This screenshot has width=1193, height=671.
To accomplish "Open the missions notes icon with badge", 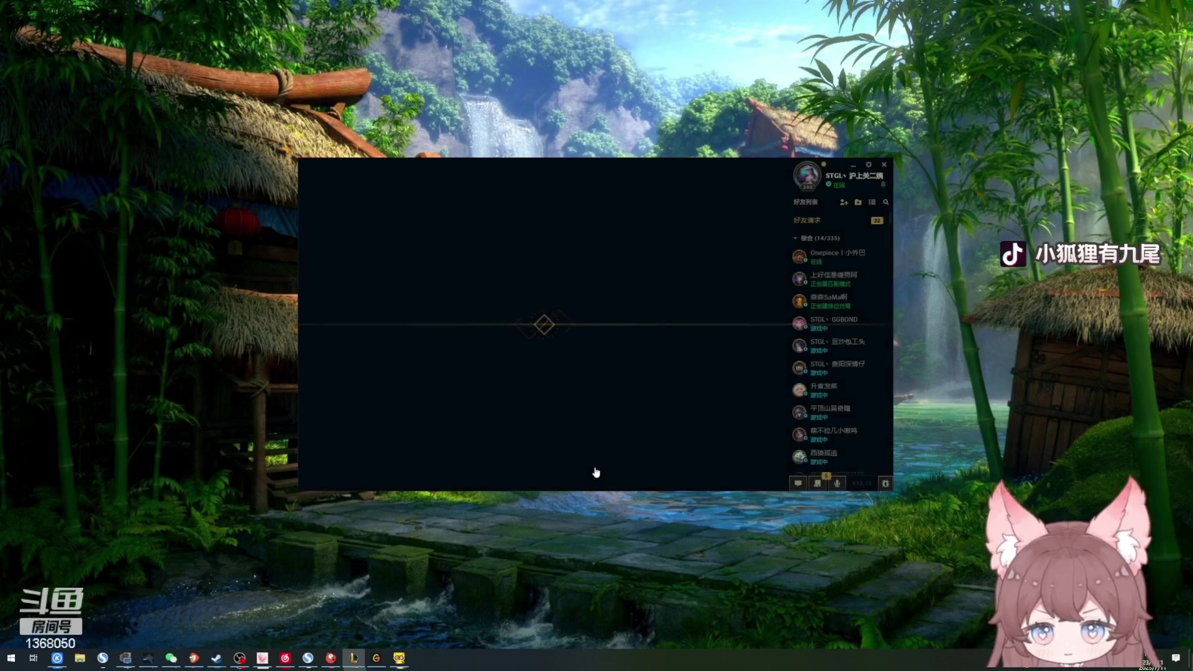I will [818, 483].
